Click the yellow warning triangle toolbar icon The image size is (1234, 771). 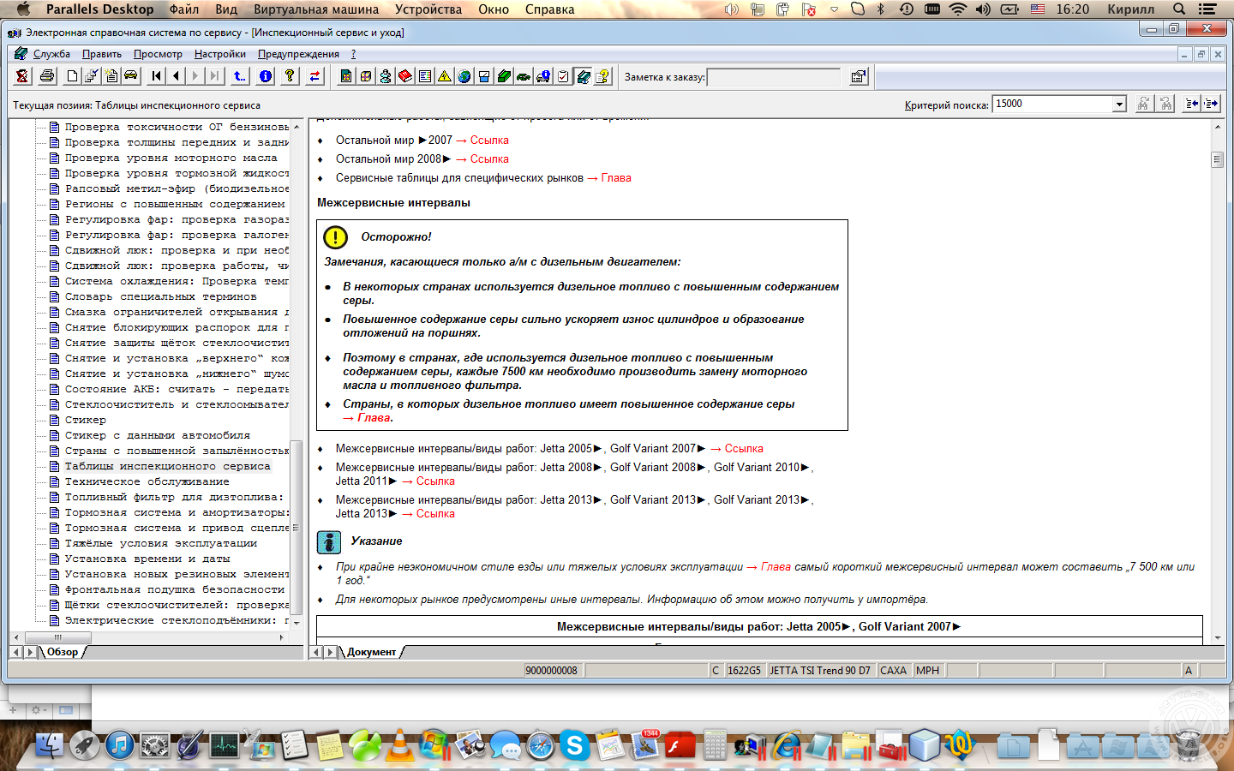point(444,76)
